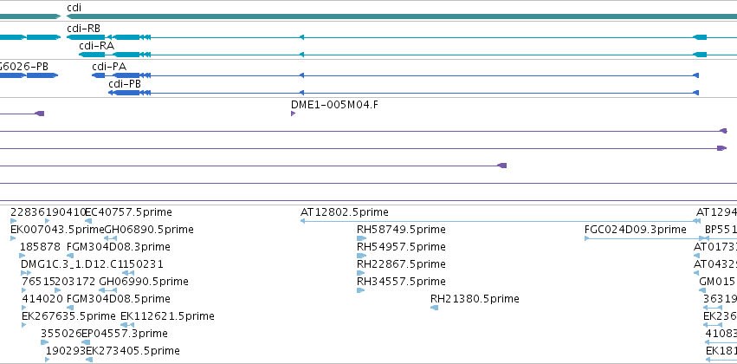The image size is (737, 364).
Task: Select the EC40757.5prime label
Action: 128,212
